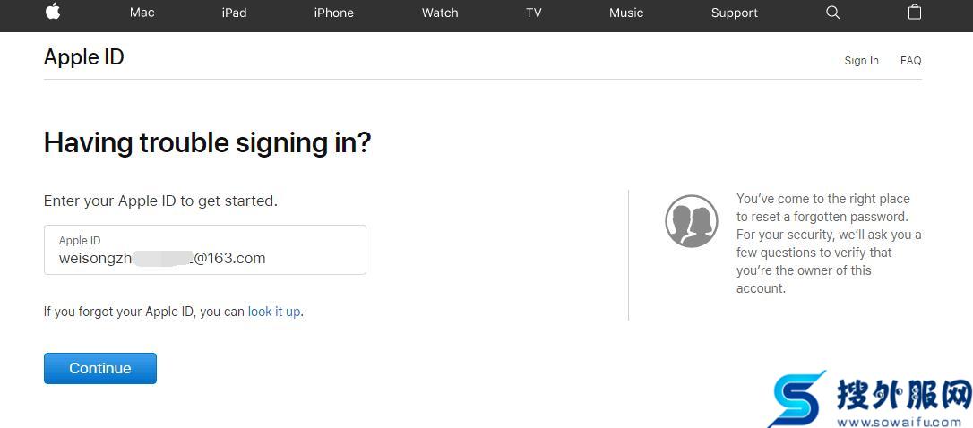Click 'Enter your Apple ID to get started.' text
This screenshot has height=428, width=973.
[160, 201]
